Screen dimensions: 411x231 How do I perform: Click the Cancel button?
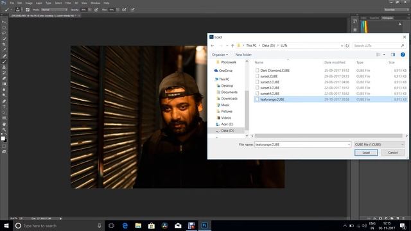(392, 153)
